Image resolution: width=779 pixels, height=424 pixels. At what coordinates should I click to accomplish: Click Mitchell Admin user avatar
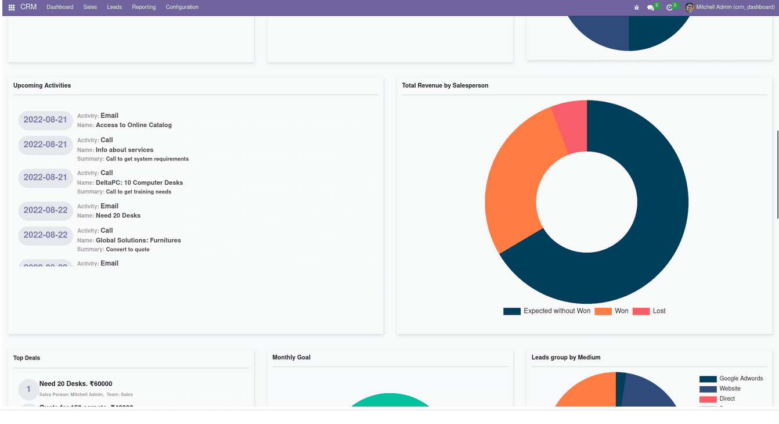click(x=690, y=8)
